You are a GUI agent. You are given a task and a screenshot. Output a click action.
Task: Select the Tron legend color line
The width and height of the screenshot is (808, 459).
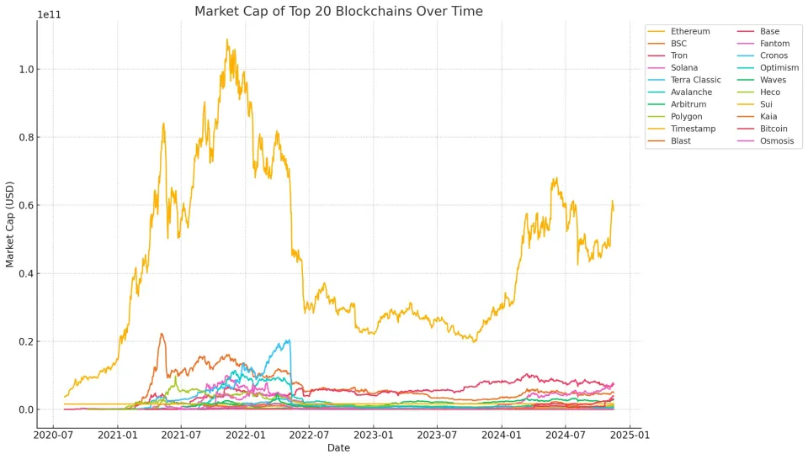pyautogui.click(x=656, y=55)
